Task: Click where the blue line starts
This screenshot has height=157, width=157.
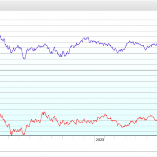Action: [0, 36]
